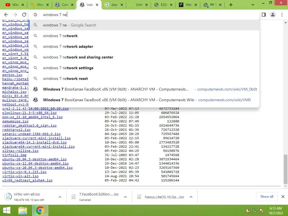The image size is (288, 216).
Task: Open tinfoil2.img link
Action: (14, 155)
